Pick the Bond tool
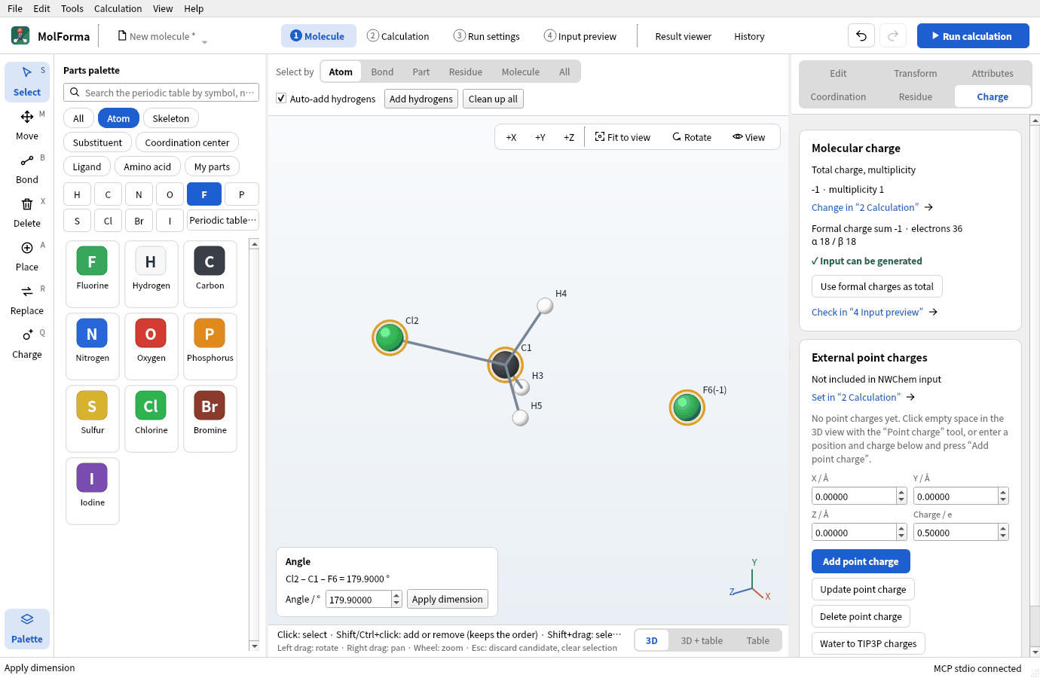 coord(27,169)
